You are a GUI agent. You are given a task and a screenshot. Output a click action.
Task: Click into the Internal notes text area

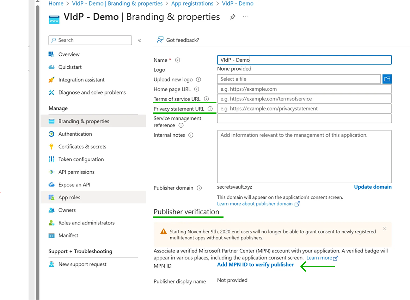pyautogui.click(x=304, y=156)
